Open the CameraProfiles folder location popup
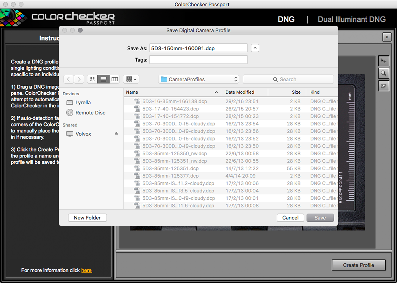Viewport: 397px width, 283px height. 199,79
